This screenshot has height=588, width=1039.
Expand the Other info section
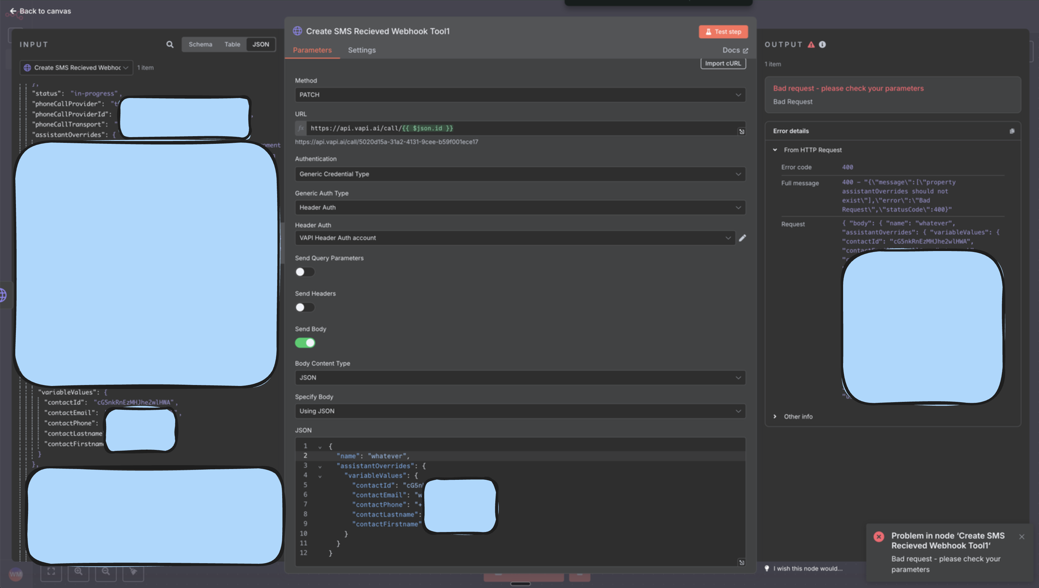point(775,416)
